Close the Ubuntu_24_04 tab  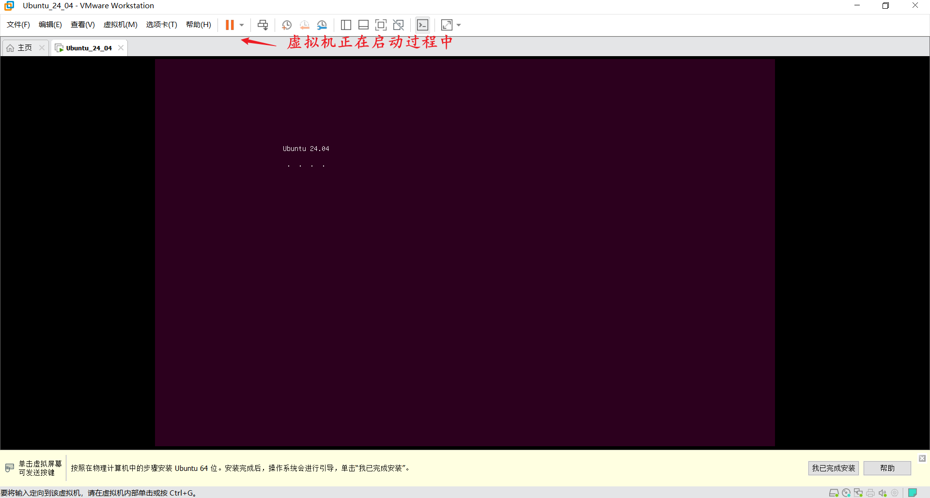(121, 47)
